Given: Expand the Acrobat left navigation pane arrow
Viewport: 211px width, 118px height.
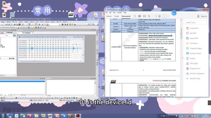Looking at the screenshot, I should [105, 58].
